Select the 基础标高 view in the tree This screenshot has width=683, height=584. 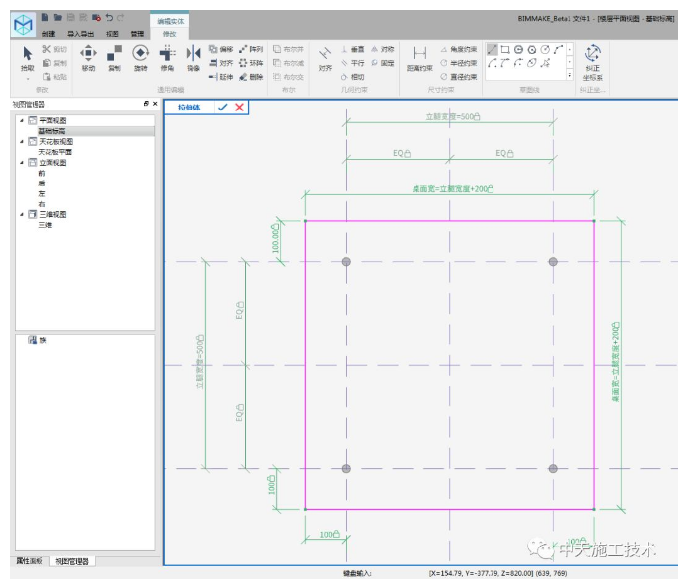(52, 131)
